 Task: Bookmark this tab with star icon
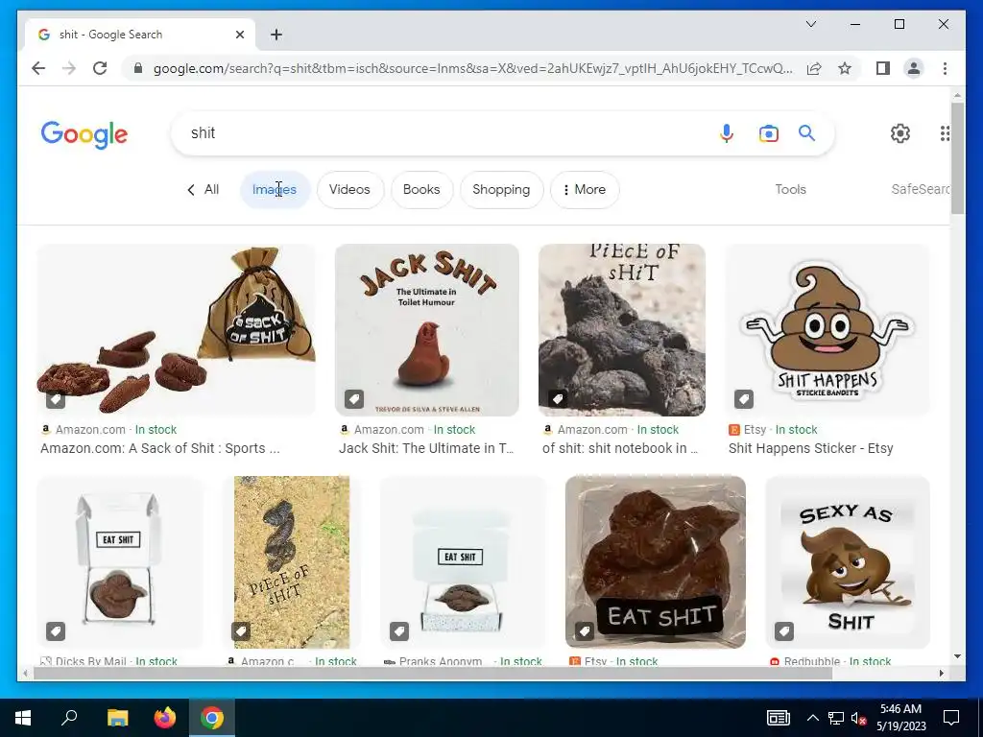point(845,68)
